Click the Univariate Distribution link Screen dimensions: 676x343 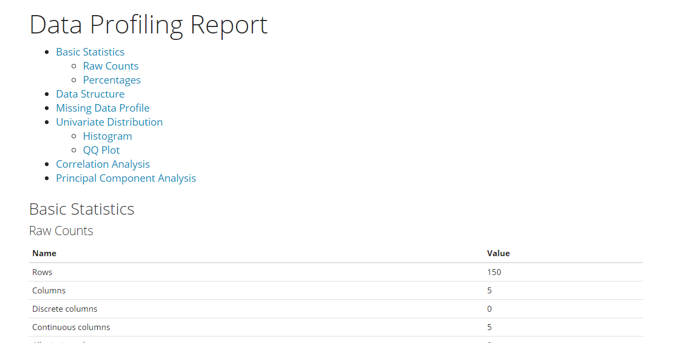(x=109, y=122)
